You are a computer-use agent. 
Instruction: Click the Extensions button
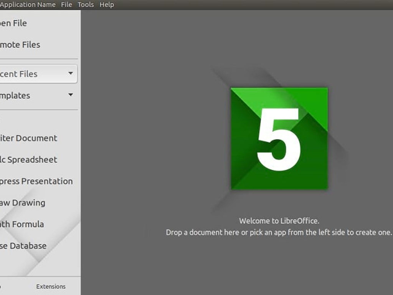(x=51, y=287)
